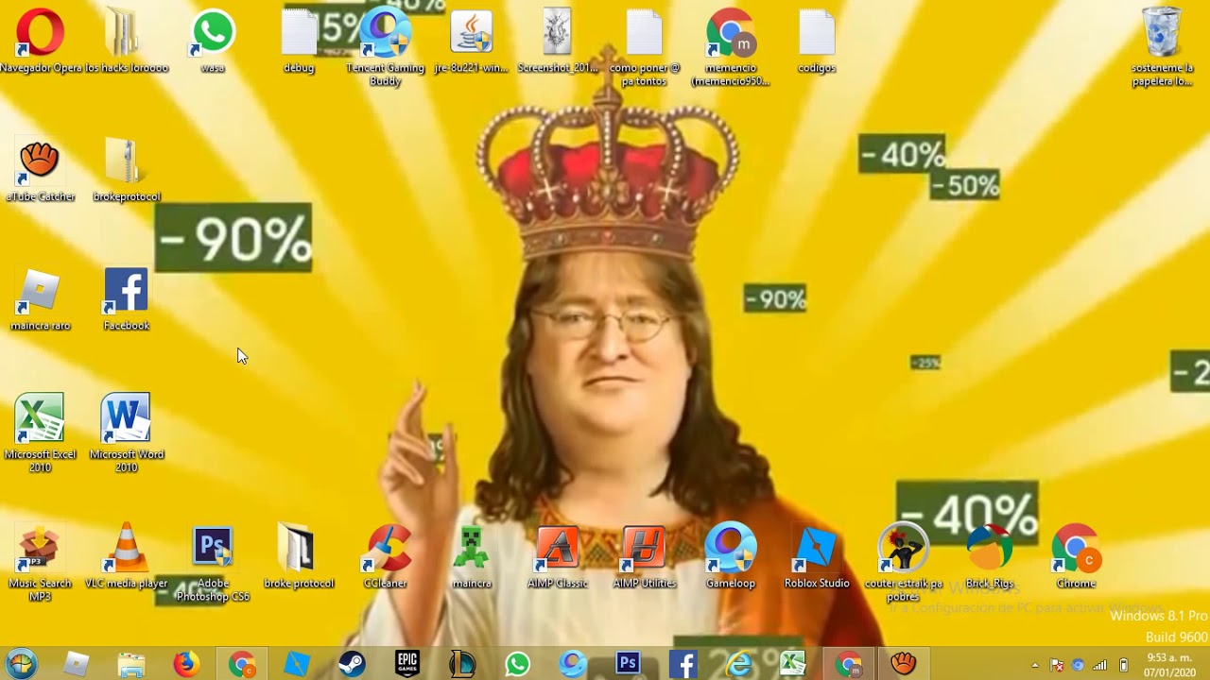Image resolution: width=1210 pixels, height=680 pixels.
Task: Open WhatsApp from the taskbar
Action: click(517, 665)
